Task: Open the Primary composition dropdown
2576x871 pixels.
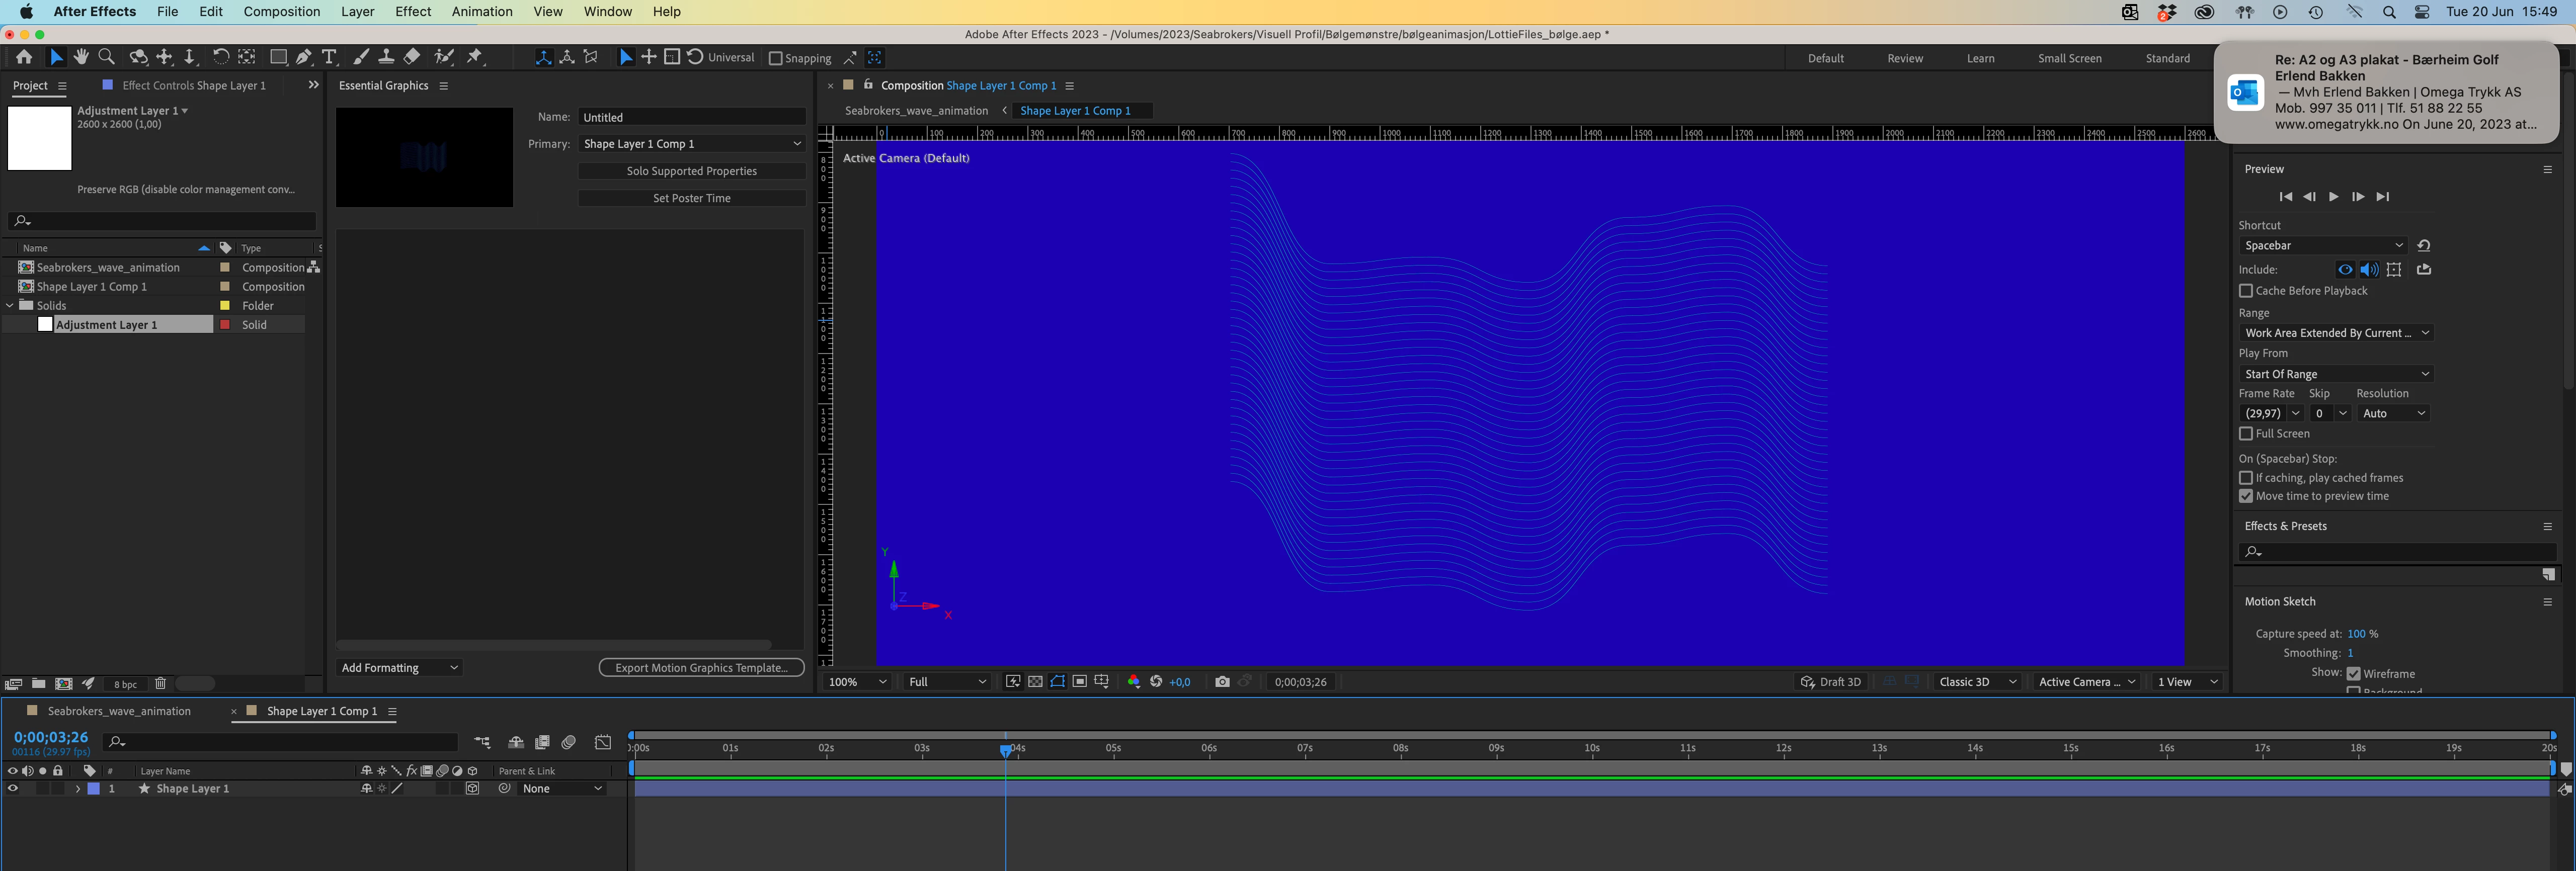Action: 692,144
